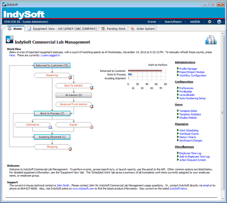This screenshot has width=227, height=203.
Task: Open the Workflow Configuration link
Action: point(193,75)
